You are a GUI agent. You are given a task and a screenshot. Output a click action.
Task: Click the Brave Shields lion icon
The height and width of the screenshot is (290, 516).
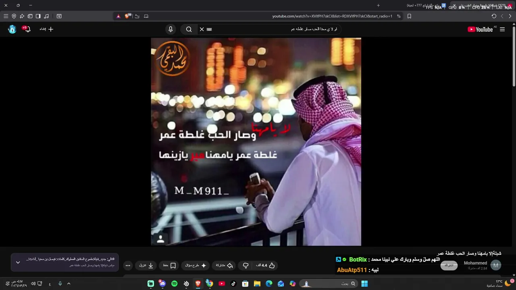pyautogui.click(x=128, y=16)
